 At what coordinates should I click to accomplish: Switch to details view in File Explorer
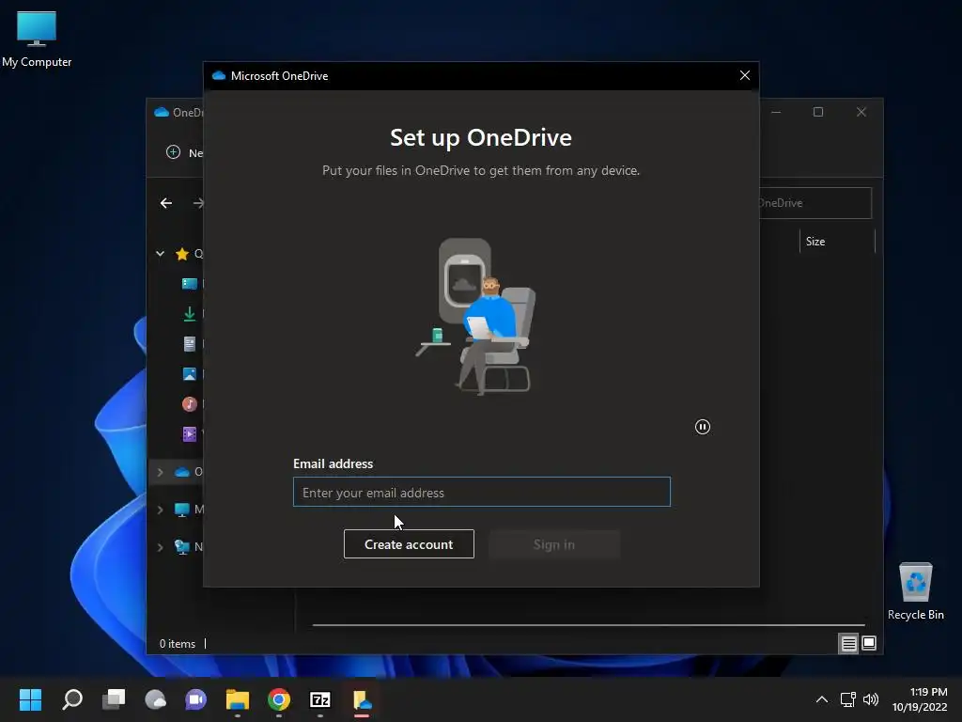(x=848, y=643)
